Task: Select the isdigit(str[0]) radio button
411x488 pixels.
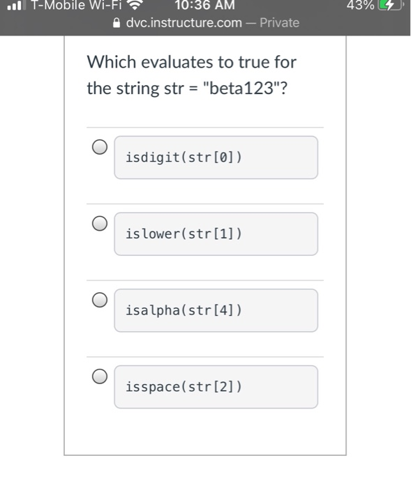Action: coord(100,147)
